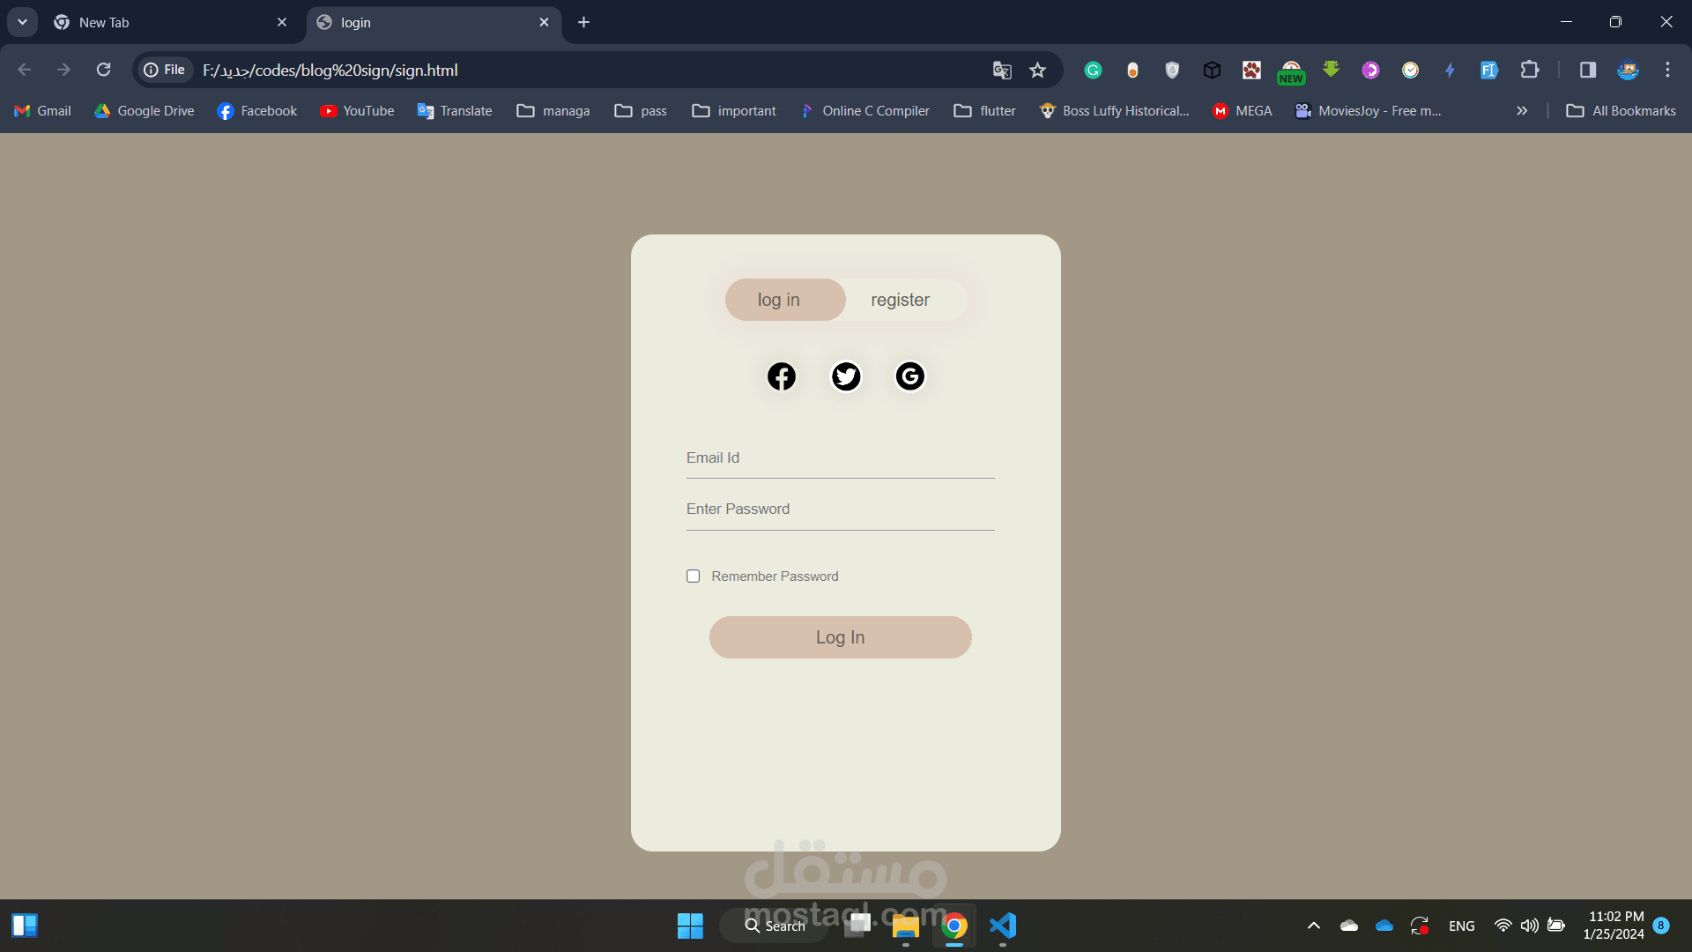Open the Gmail bookmark

click(x=42, y=111)
